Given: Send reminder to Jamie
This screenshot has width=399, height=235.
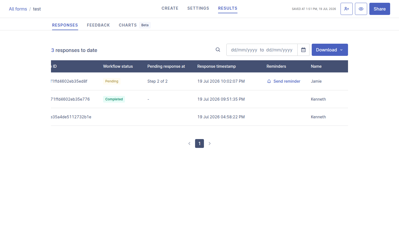Looking at the screenshot, I should 284,81.
